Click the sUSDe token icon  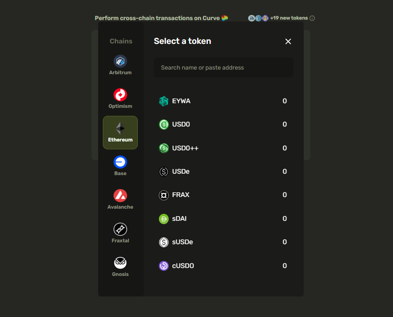click(164, 242)
